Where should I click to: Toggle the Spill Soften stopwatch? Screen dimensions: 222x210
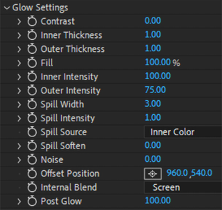click(x=32, y=146)
